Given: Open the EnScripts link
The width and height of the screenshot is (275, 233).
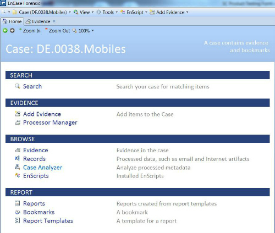Looking at the screenshot, I should [36, 176].
